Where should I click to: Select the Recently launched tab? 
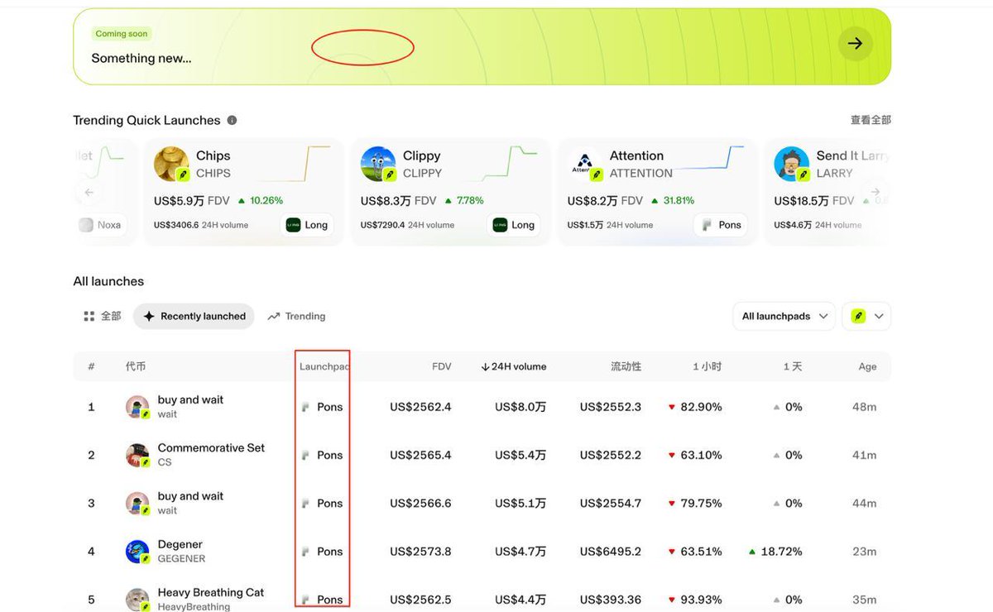(x=194, y=316)
